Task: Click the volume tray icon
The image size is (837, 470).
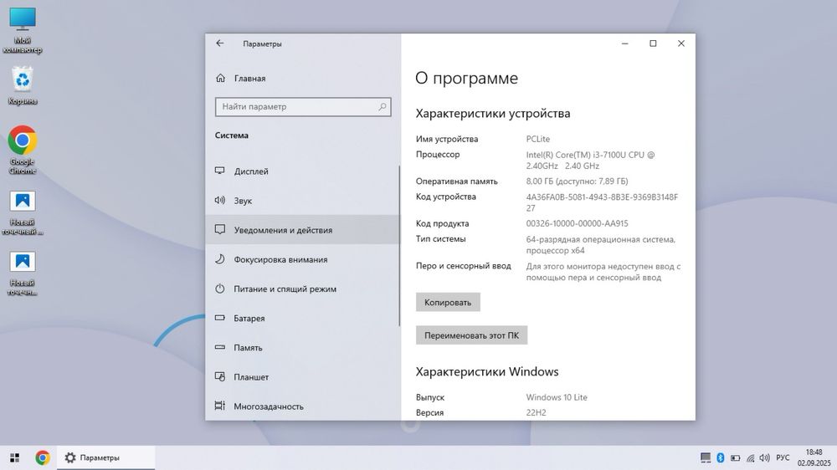Action: [x=764, y=457]
